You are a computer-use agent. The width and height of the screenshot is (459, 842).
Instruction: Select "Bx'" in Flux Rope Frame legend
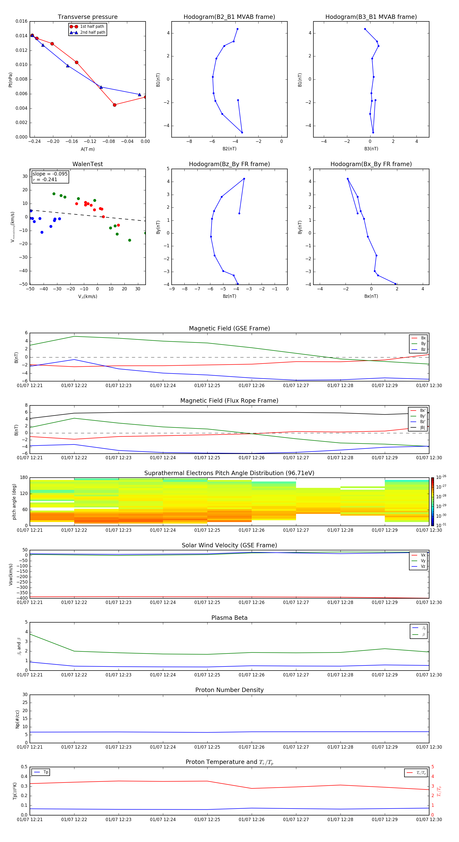(418, 411)
